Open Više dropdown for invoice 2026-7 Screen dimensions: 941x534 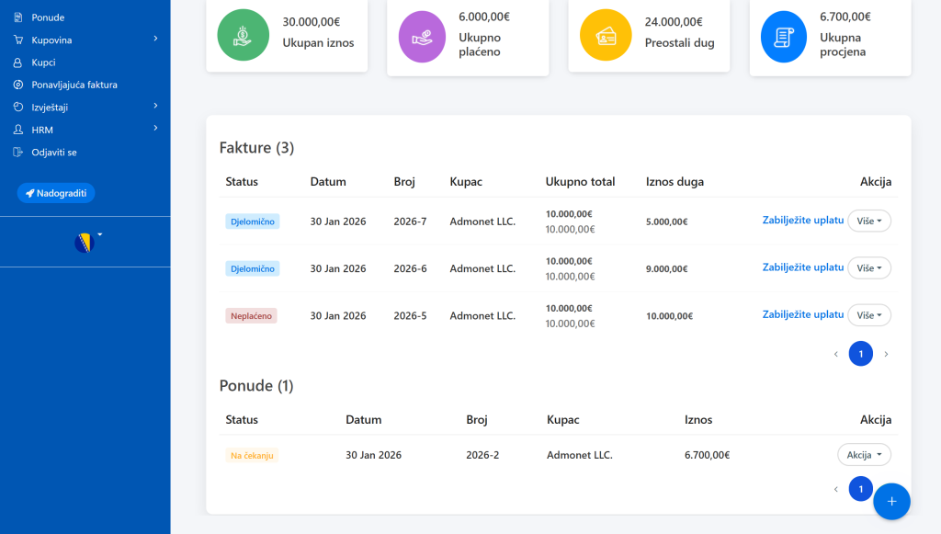[x=868, y=221]
